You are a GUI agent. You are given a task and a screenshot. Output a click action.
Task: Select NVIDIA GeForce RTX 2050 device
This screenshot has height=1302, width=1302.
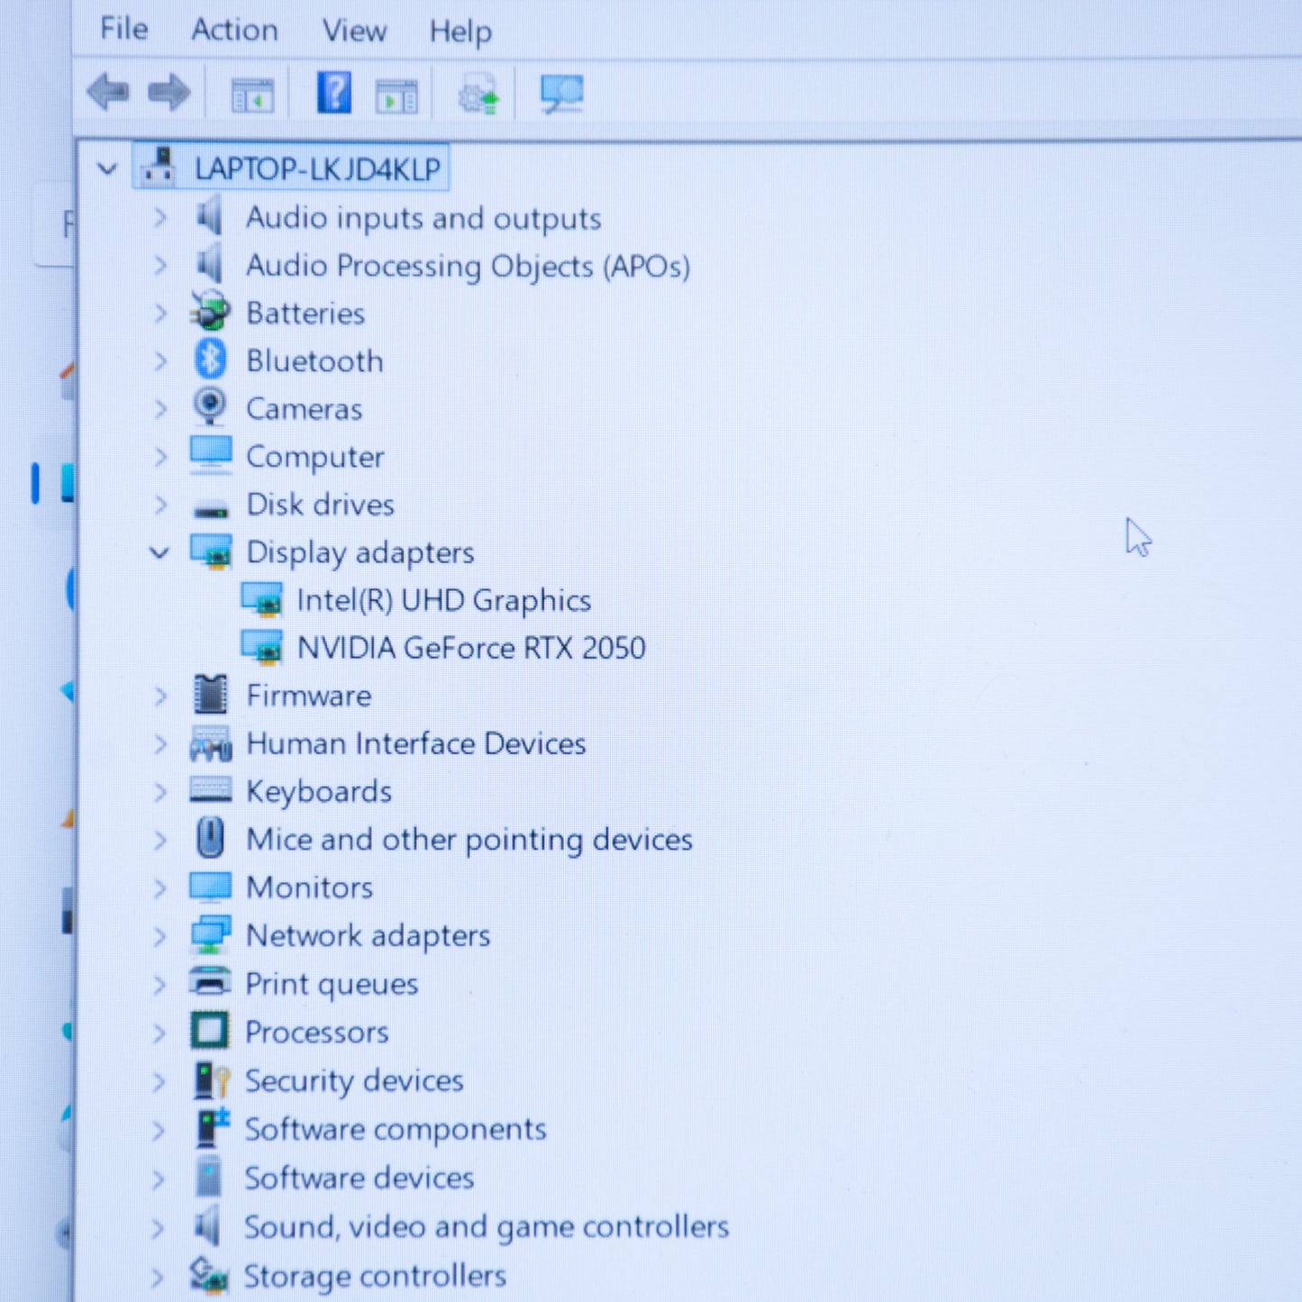(x=470, y=648)
